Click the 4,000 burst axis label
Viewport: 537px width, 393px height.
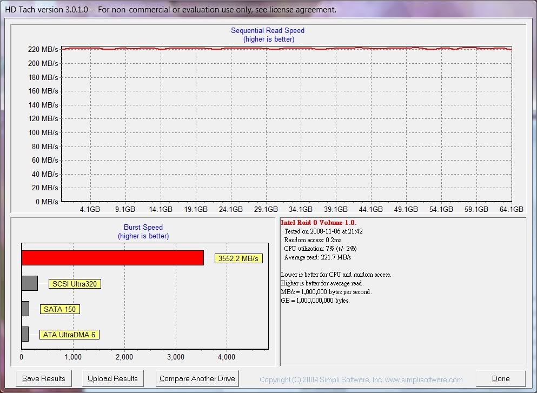click(227, 357)
